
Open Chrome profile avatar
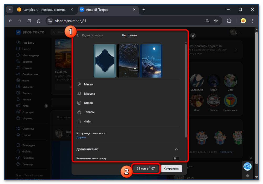point(243,21)
